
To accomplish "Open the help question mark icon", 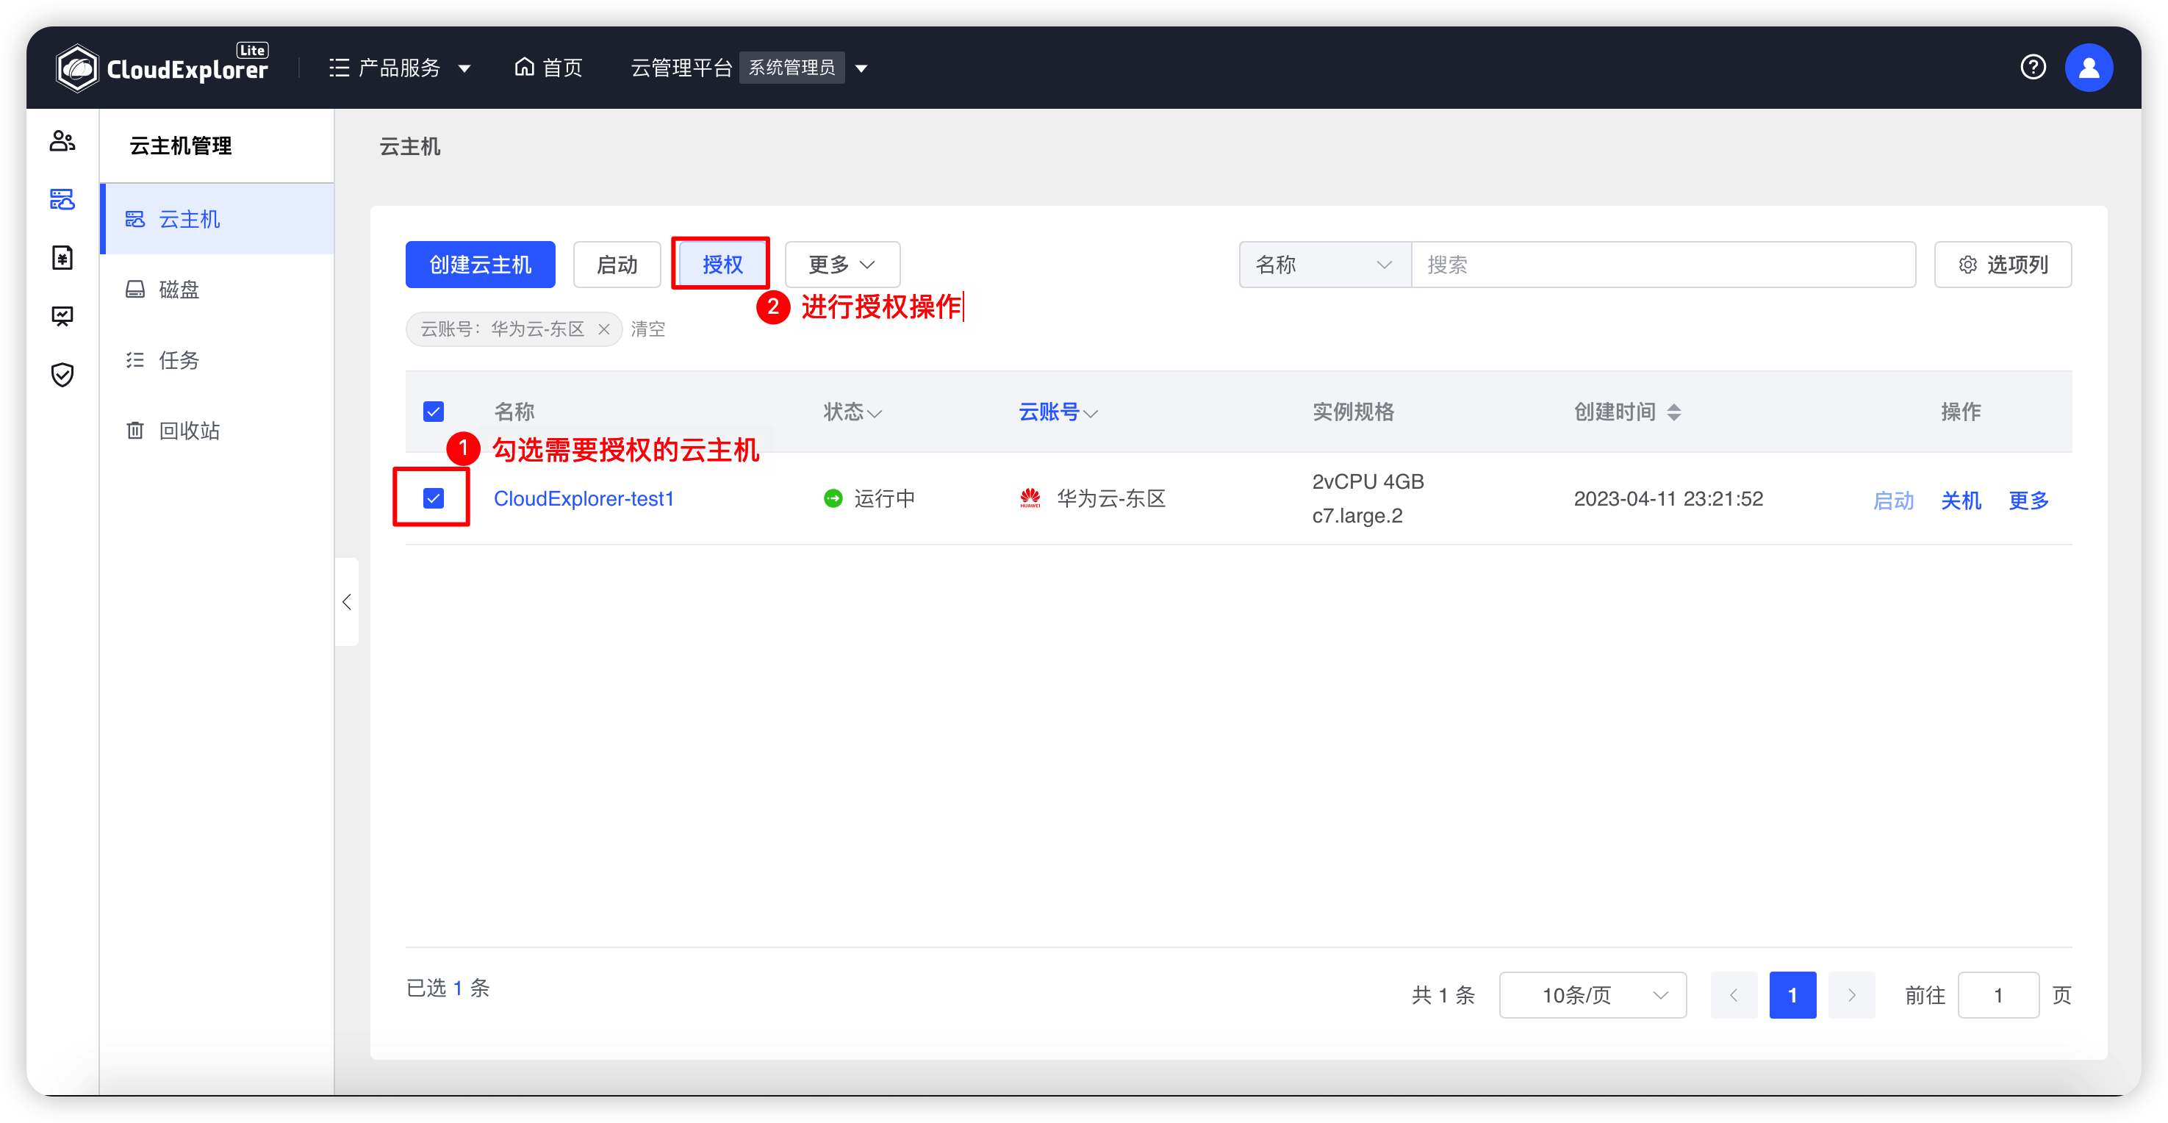I will (x=2033, y=68).
